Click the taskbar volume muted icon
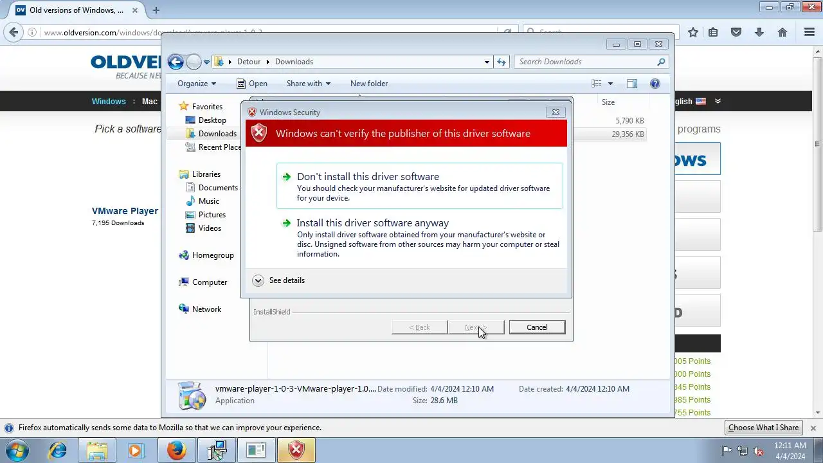Screen dimensions: 823x463 pos(758,451)
